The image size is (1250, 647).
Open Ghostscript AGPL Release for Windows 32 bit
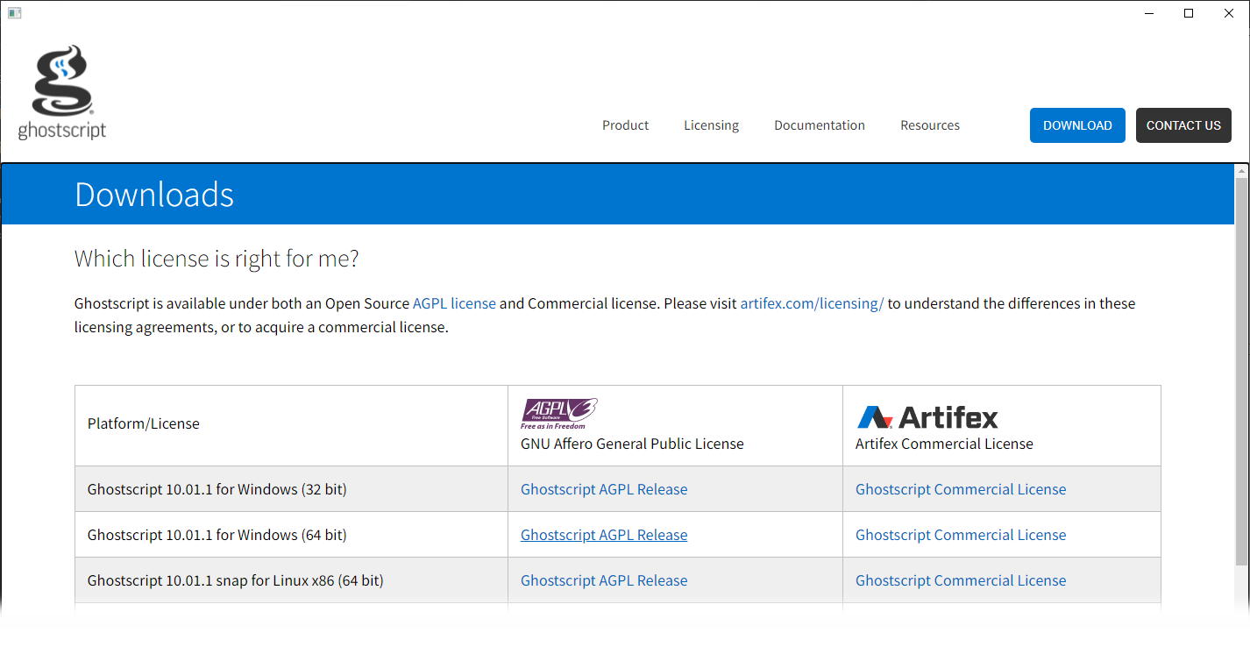[x=603, y=488]
